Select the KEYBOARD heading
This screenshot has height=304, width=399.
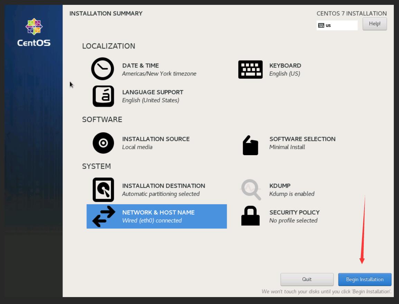tap(285, 65)
